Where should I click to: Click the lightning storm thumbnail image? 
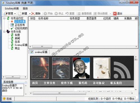40,68
